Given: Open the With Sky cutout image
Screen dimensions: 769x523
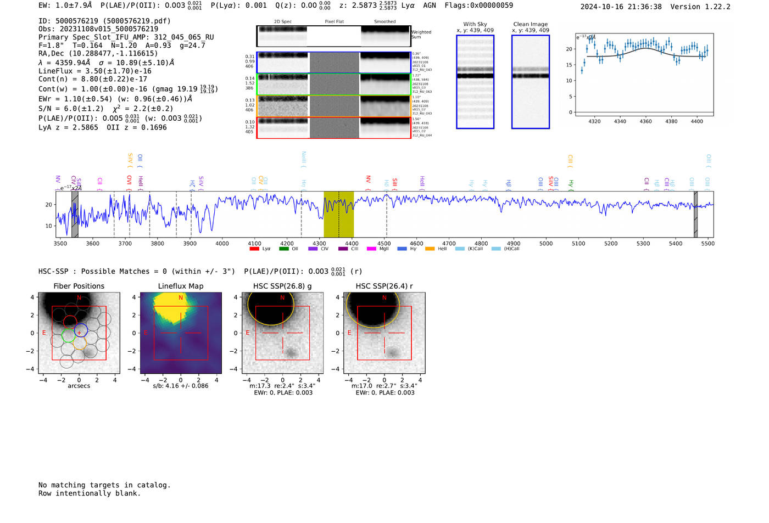Looking at the screenshot, I should tap(475, 82).
